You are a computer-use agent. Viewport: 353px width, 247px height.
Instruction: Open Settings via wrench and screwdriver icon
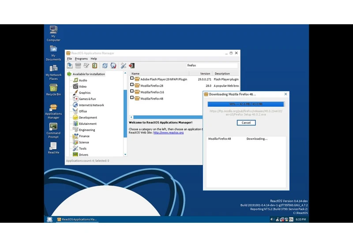point(124,65)
